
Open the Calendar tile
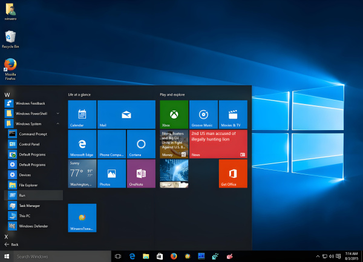82,114
